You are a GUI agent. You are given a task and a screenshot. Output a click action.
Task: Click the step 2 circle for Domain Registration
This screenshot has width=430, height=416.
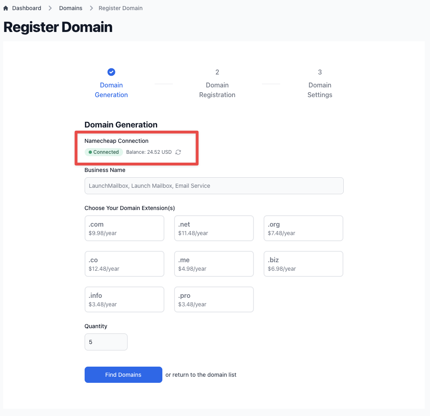[x=217, y=72]
